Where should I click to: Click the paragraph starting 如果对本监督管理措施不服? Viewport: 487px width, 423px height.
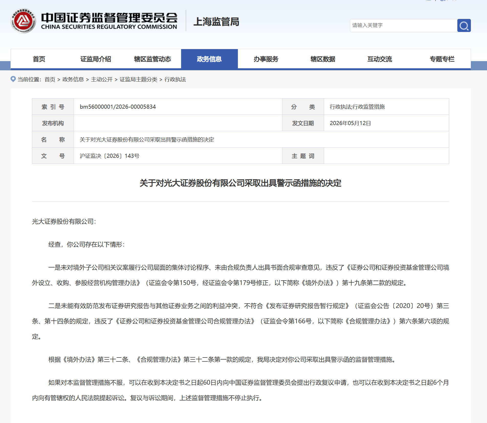pos(240,390)
